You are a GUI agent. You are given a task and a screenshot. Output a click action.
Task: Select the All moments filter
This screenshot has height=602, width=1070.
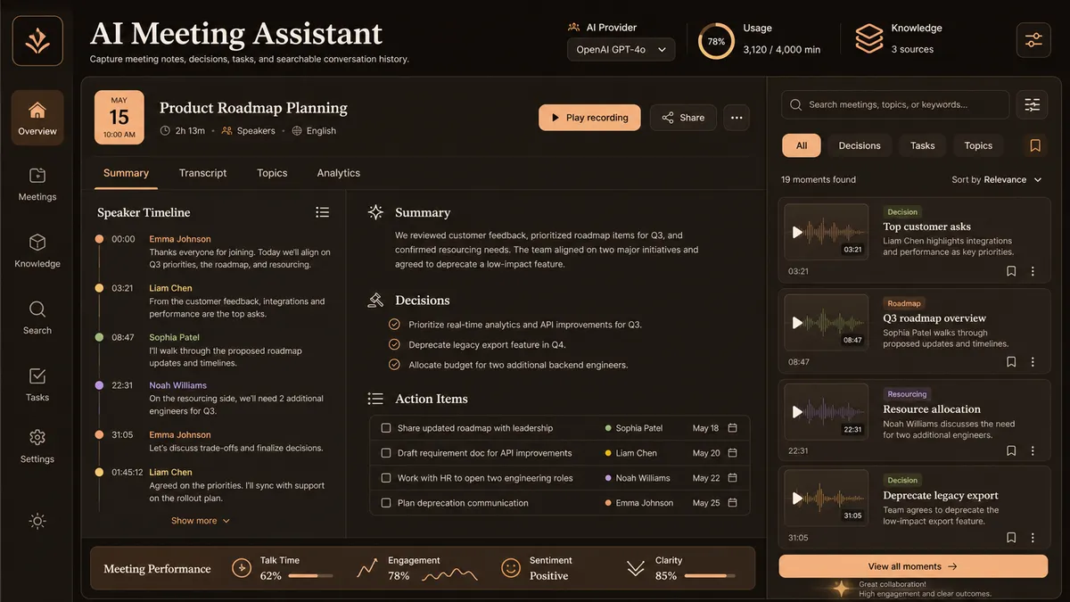[802, 145]
